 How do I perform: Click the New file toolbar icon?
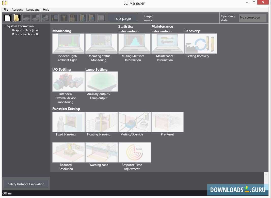click(8, 18)
